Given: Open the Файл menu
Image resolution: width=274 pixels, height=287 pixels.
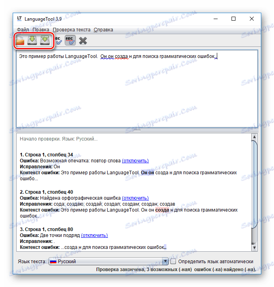Looking at the screenshot, I should click(x=23, y=30).
